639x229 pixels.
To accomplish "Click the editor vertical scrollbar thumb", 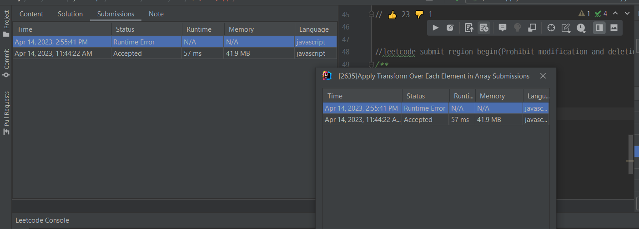I will [x=630, y=154].
